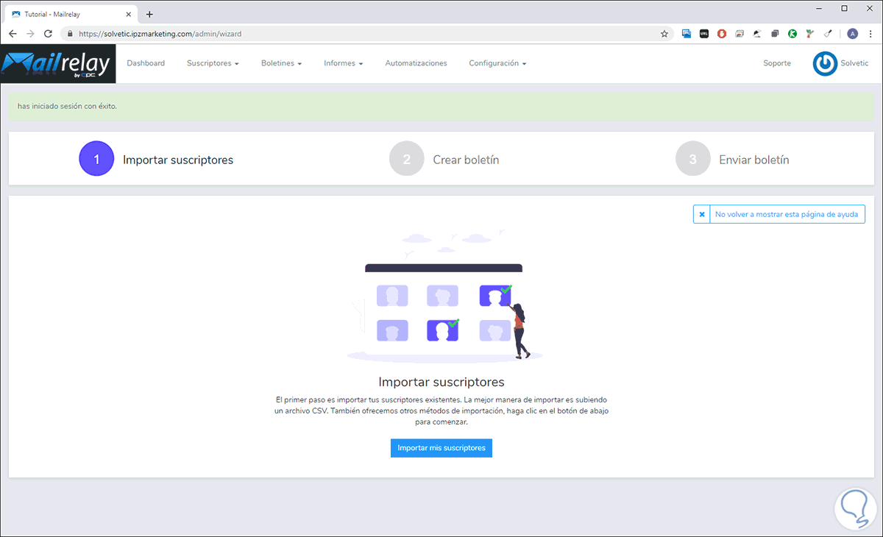Open the tree-shaped extension icon
Viewport: 883px width, 537px height.
[x=810, y=34]
